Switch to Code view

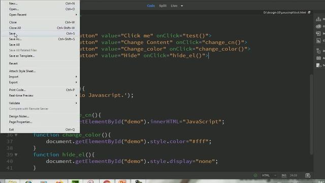coord(151,6)
